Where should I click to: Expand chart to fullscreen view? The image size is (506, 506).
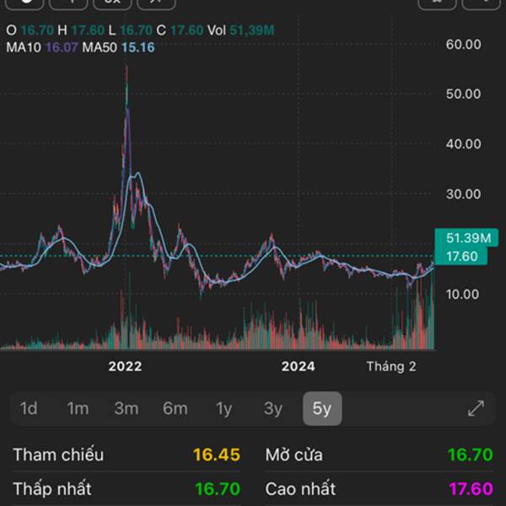click(476, 408)
